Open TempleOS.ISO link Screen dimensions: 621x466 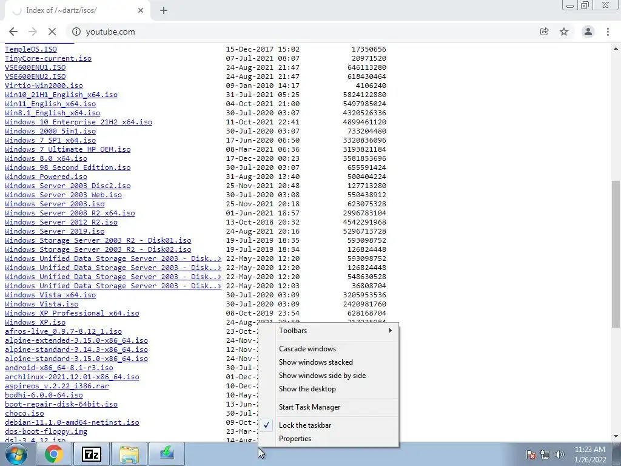coord(31,49)
